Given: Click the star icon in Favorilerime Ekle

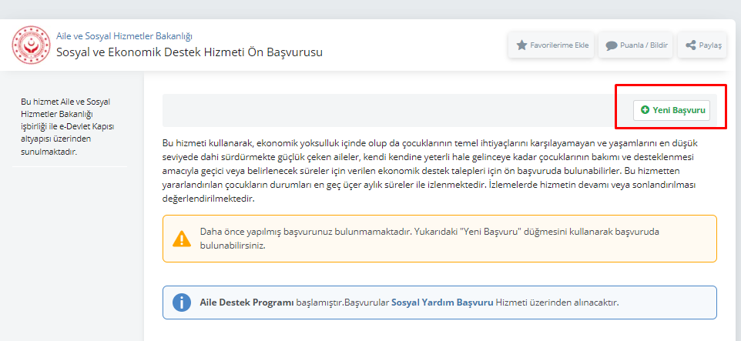Looking at the screenshot, I should pyautogui.click(x=521, y=45).
